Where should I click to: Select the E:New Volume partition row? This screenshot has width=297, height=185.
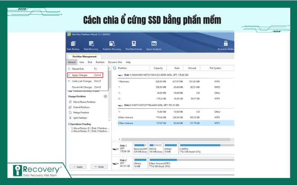[x=176, y=117]
